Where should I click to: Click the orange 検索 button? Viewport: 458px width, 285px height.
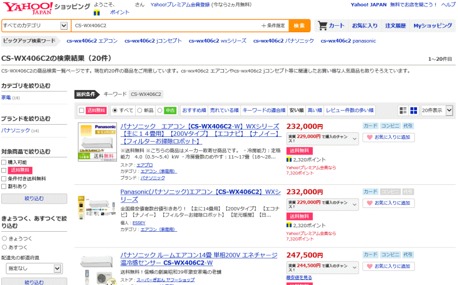[299, 26]
